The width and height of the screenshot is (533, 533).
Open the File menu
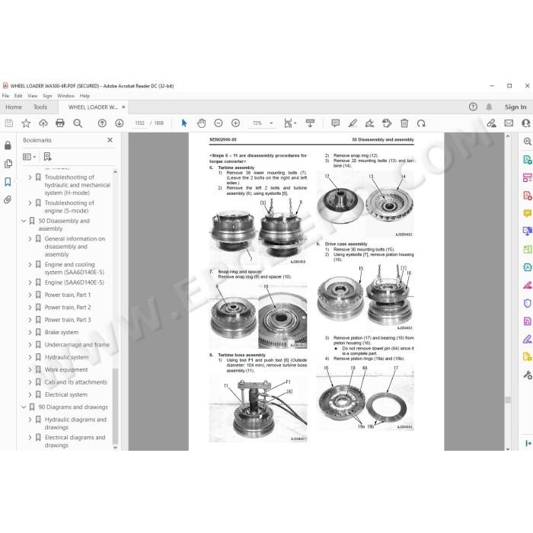(5, 96)
